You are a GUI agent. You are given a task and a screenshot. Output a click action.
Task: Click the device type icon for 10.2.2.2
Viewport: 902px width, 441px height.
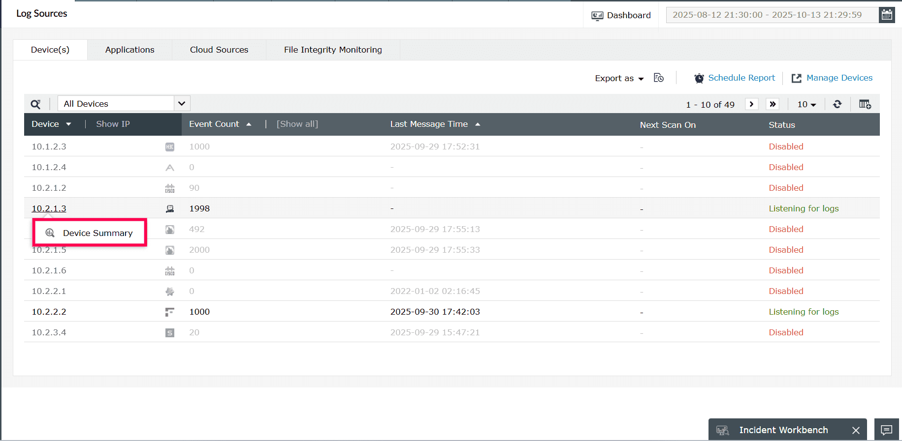(170, 312)
